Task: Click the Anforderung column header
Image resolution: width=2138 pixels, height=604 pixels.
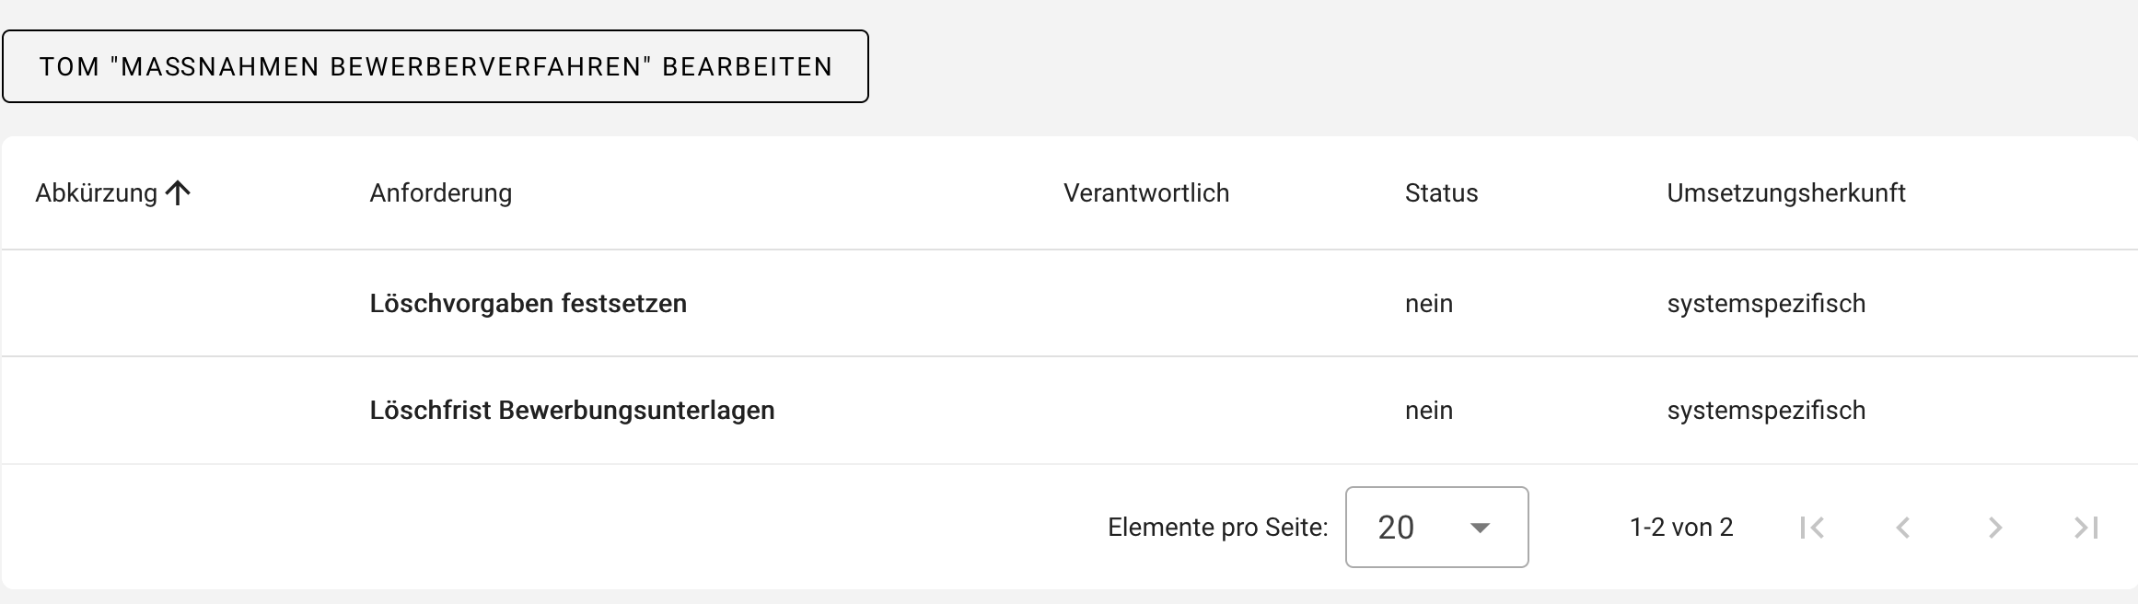Action: point(441,193)
